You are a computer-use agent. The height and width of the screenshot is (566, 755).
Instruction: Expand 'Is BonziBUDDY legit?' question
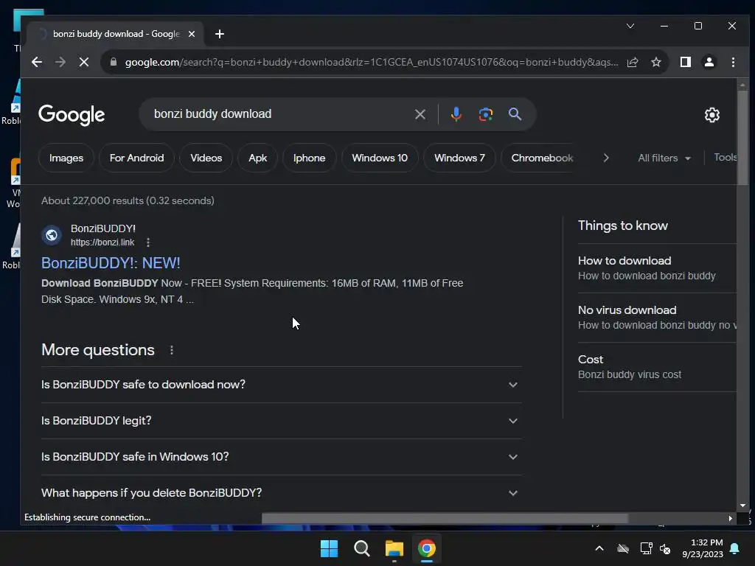281,421
